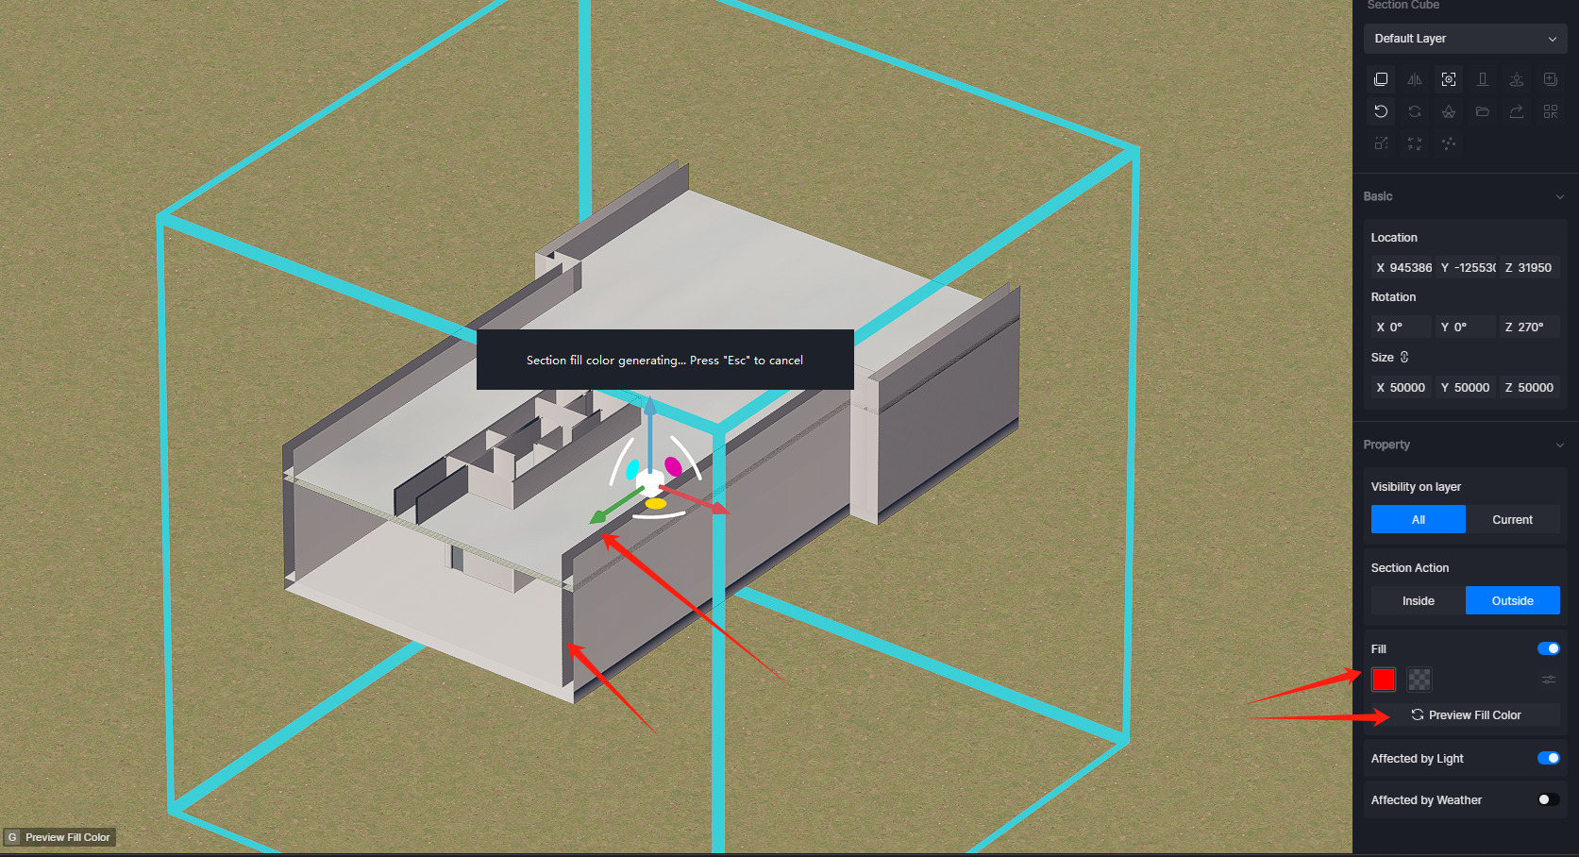Edit the Rotation Z value 270°
The height and width of the screenshot is (857, 1579).
(1531, 327)
